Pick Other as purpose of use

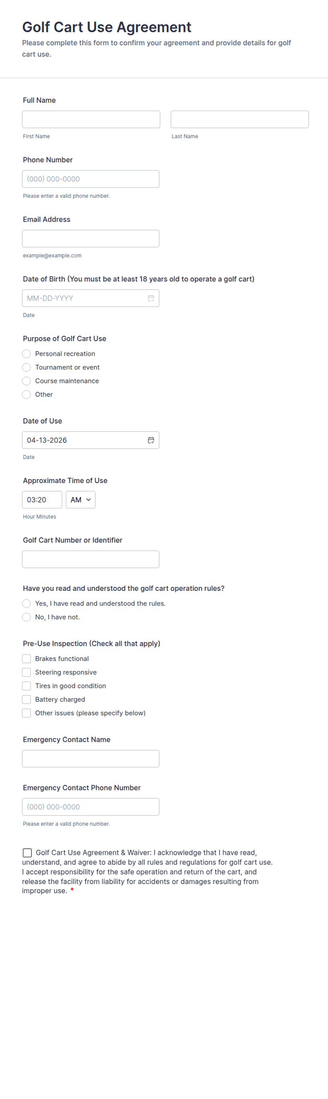pyautogui.click(x=26, y=395)
